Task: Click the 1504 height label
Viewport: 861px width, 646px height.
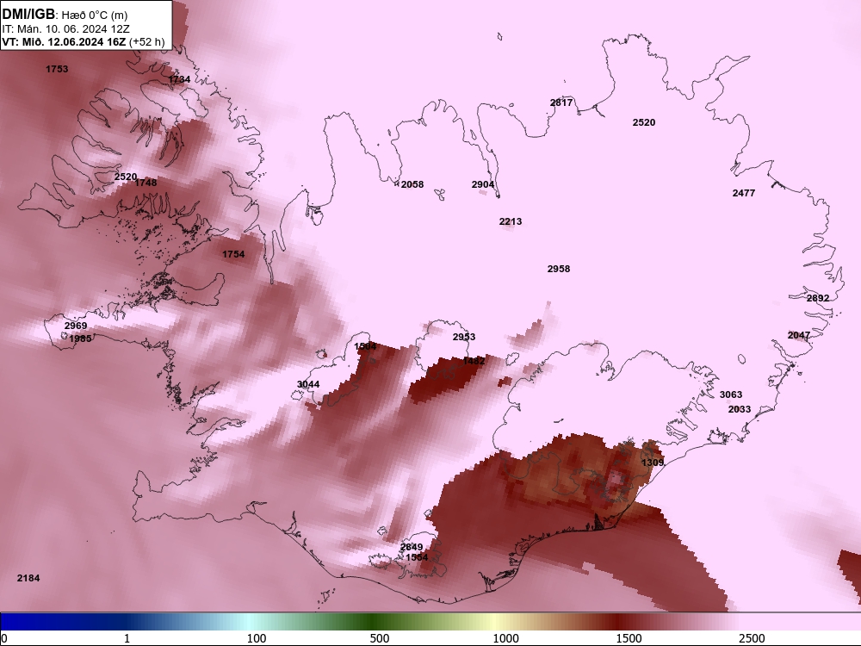Action: [365, 346]
